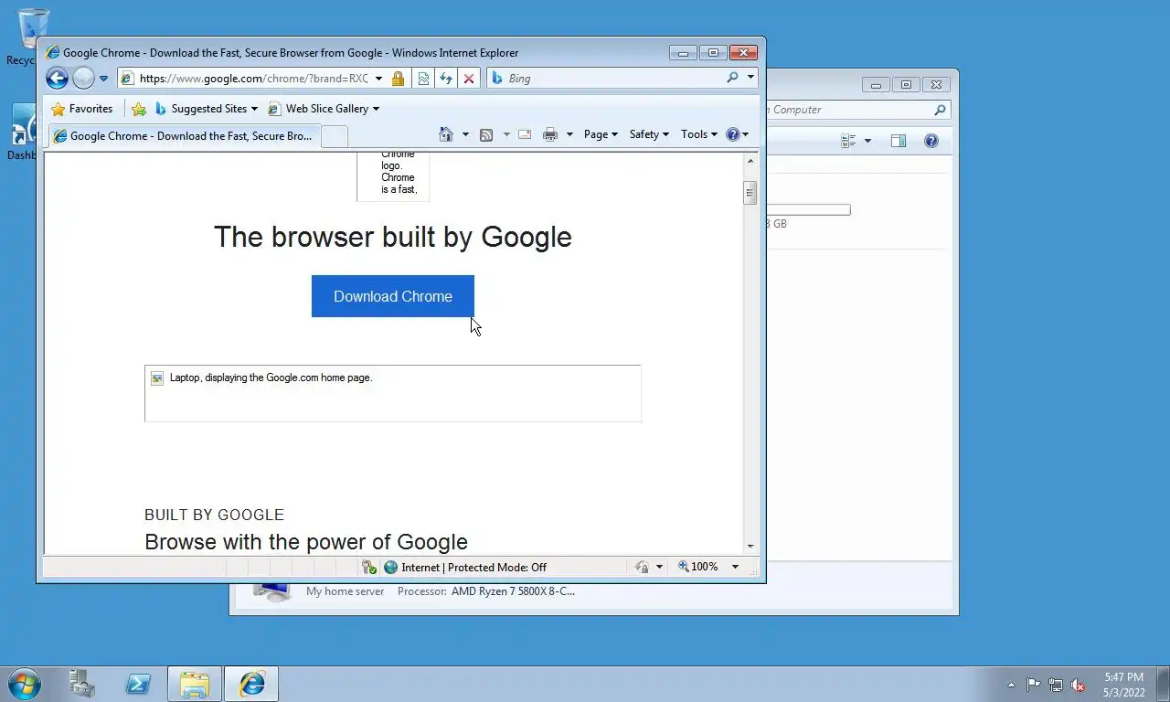Click the broken Chrome logo image placeholder
1170x702 pixels.
(x=393, y=176)
